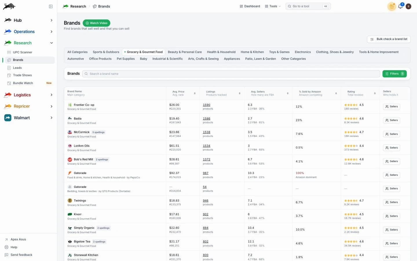Screen dimensions: 417x261
Task: Click the brand name search field
Action: coord(231,74)
